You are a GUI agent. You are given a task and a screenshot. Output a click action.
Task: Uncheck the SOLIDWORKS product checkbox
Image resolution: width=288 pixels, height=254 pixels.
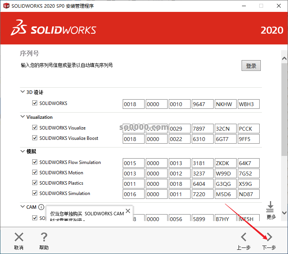tap(35, 103)
